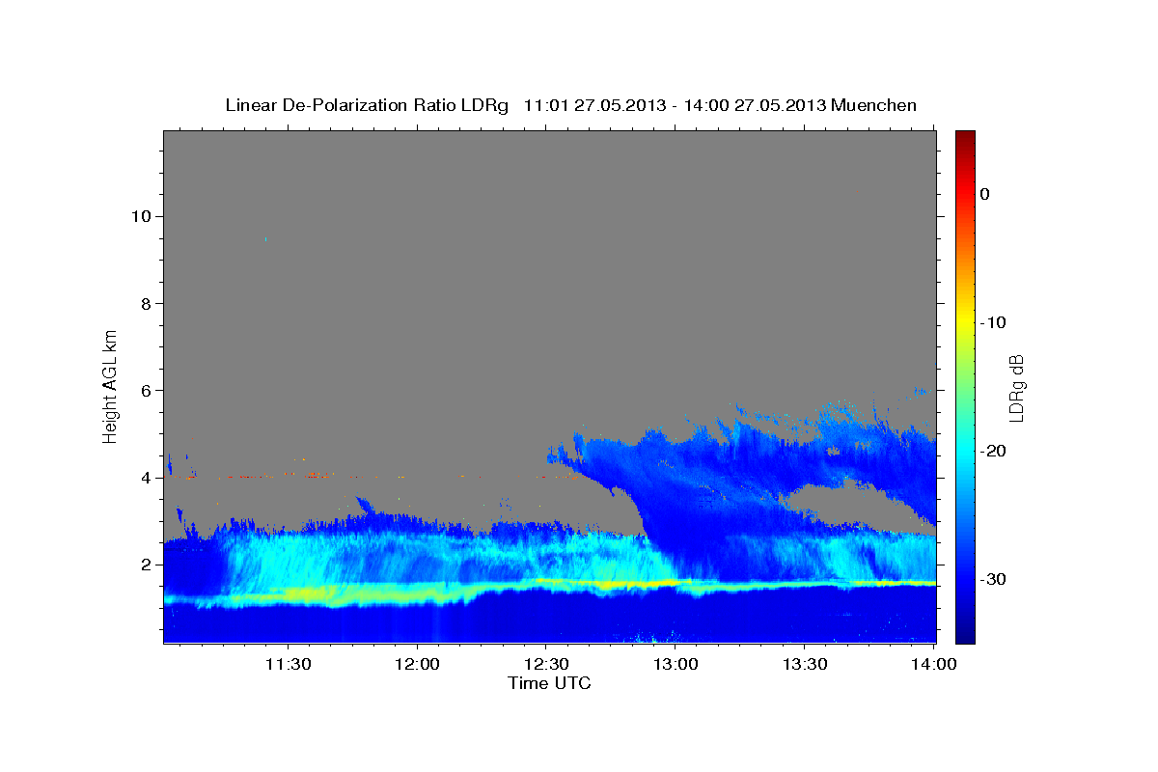Click the height axis label 2
Screen dimensions: 1158x772
pyautogui.click(x=146, y=565)
